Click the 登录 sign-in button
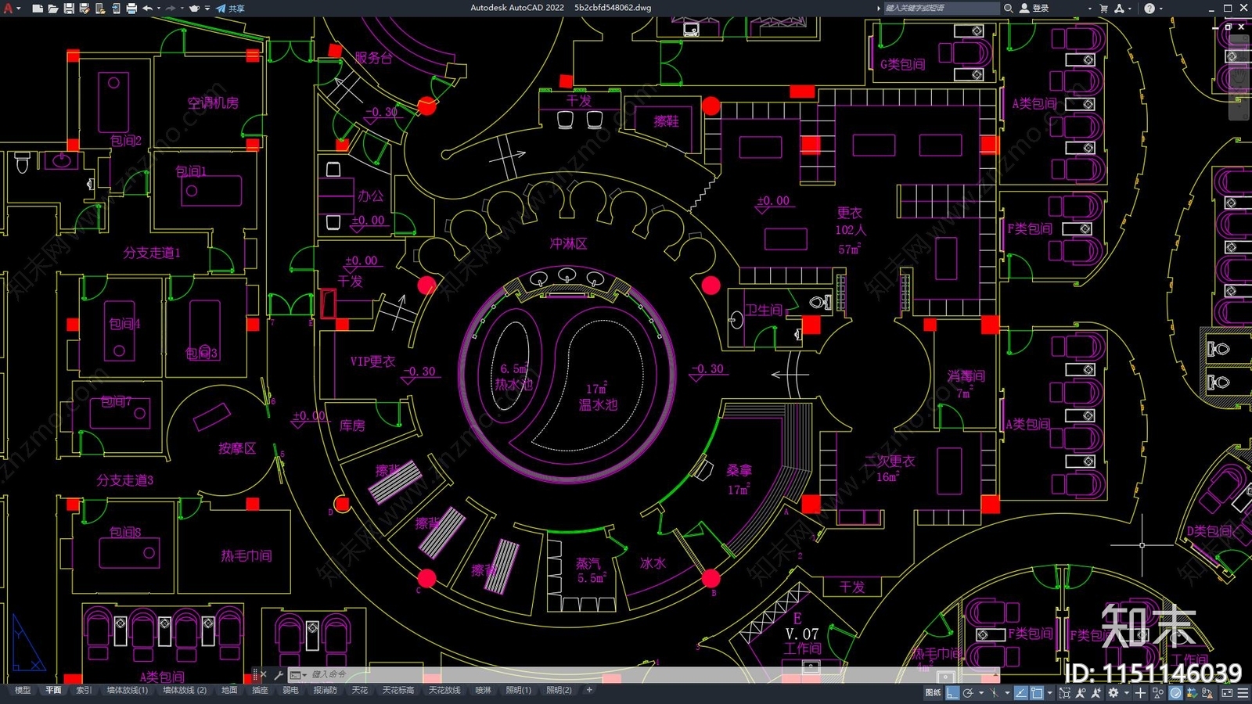This screenshot has width=1252, height=704. click(1034, 9)
